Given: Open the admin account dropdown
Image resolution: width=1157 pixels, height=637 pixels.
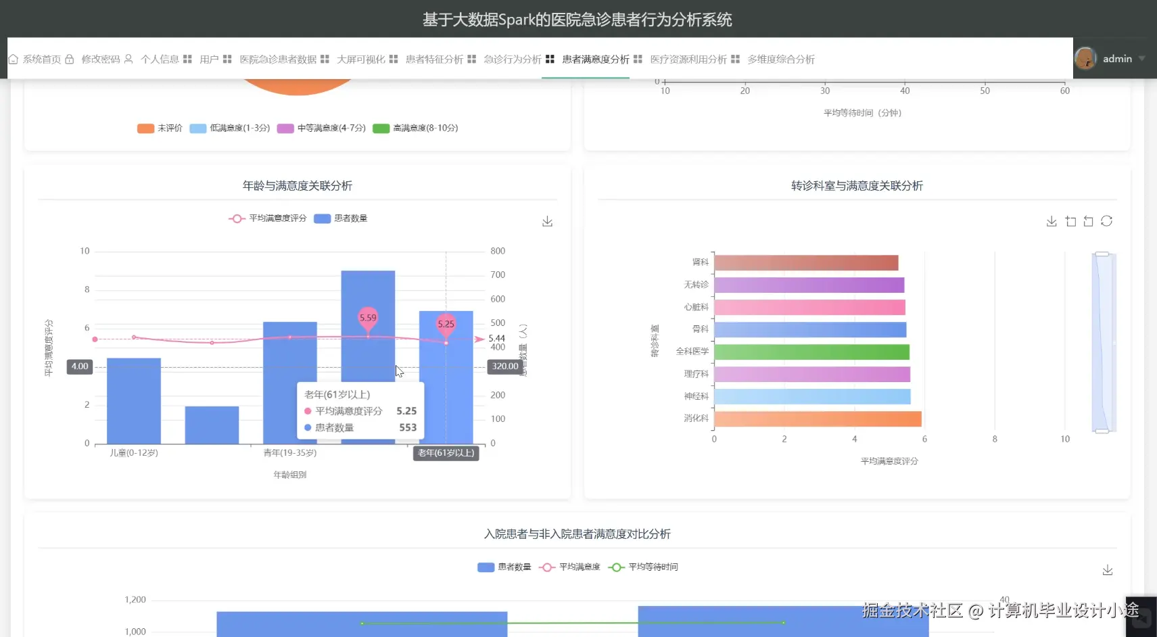Looking at the screenshot, I should pos(1117,58).
